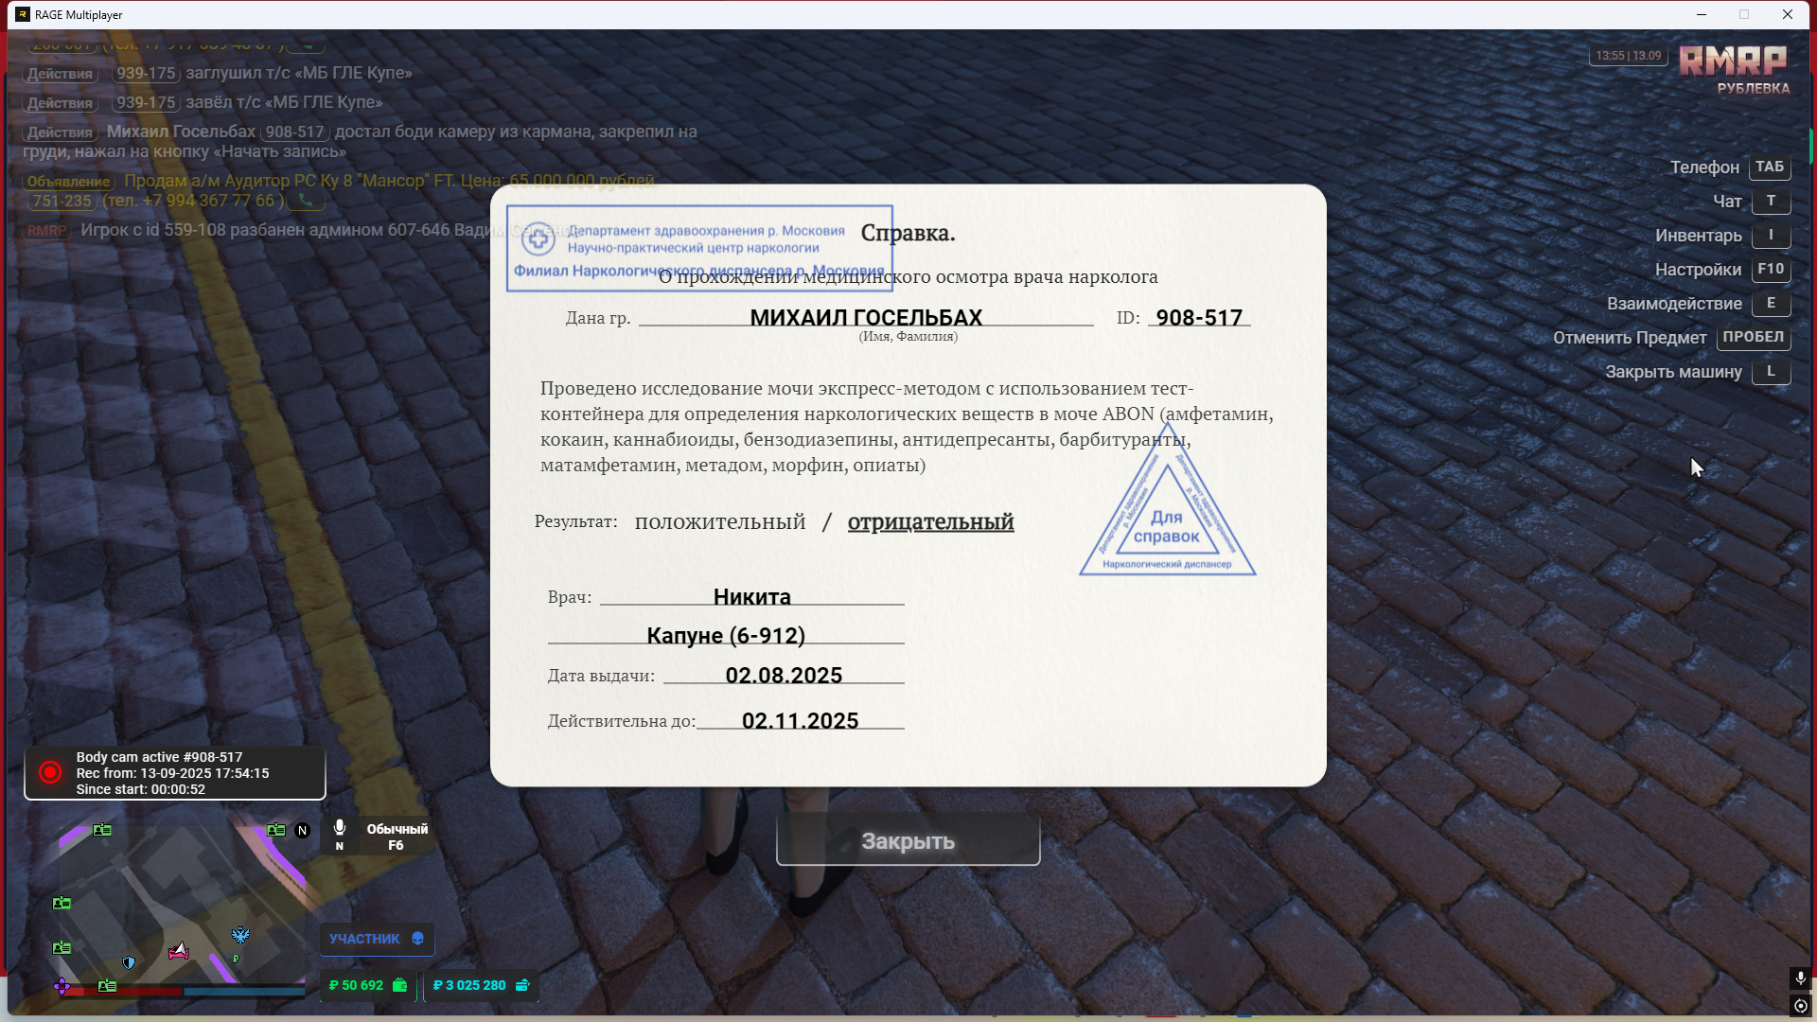Click the red health bar under the minimap
Screen dimensions: 1817x1022
point(122,992)
